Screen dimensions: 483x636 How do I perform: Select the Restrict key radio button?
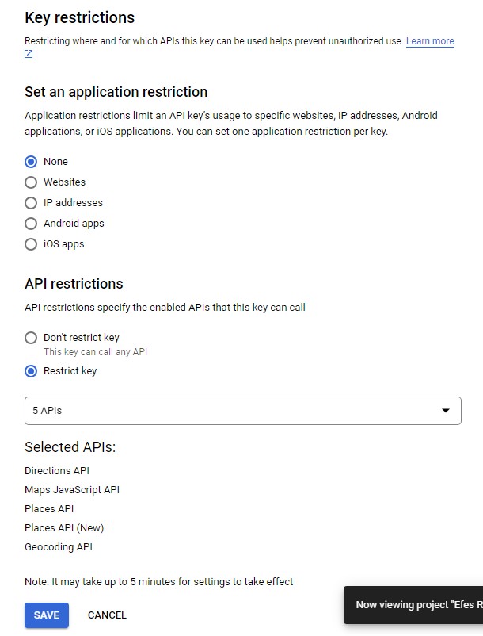coord(31,371)
